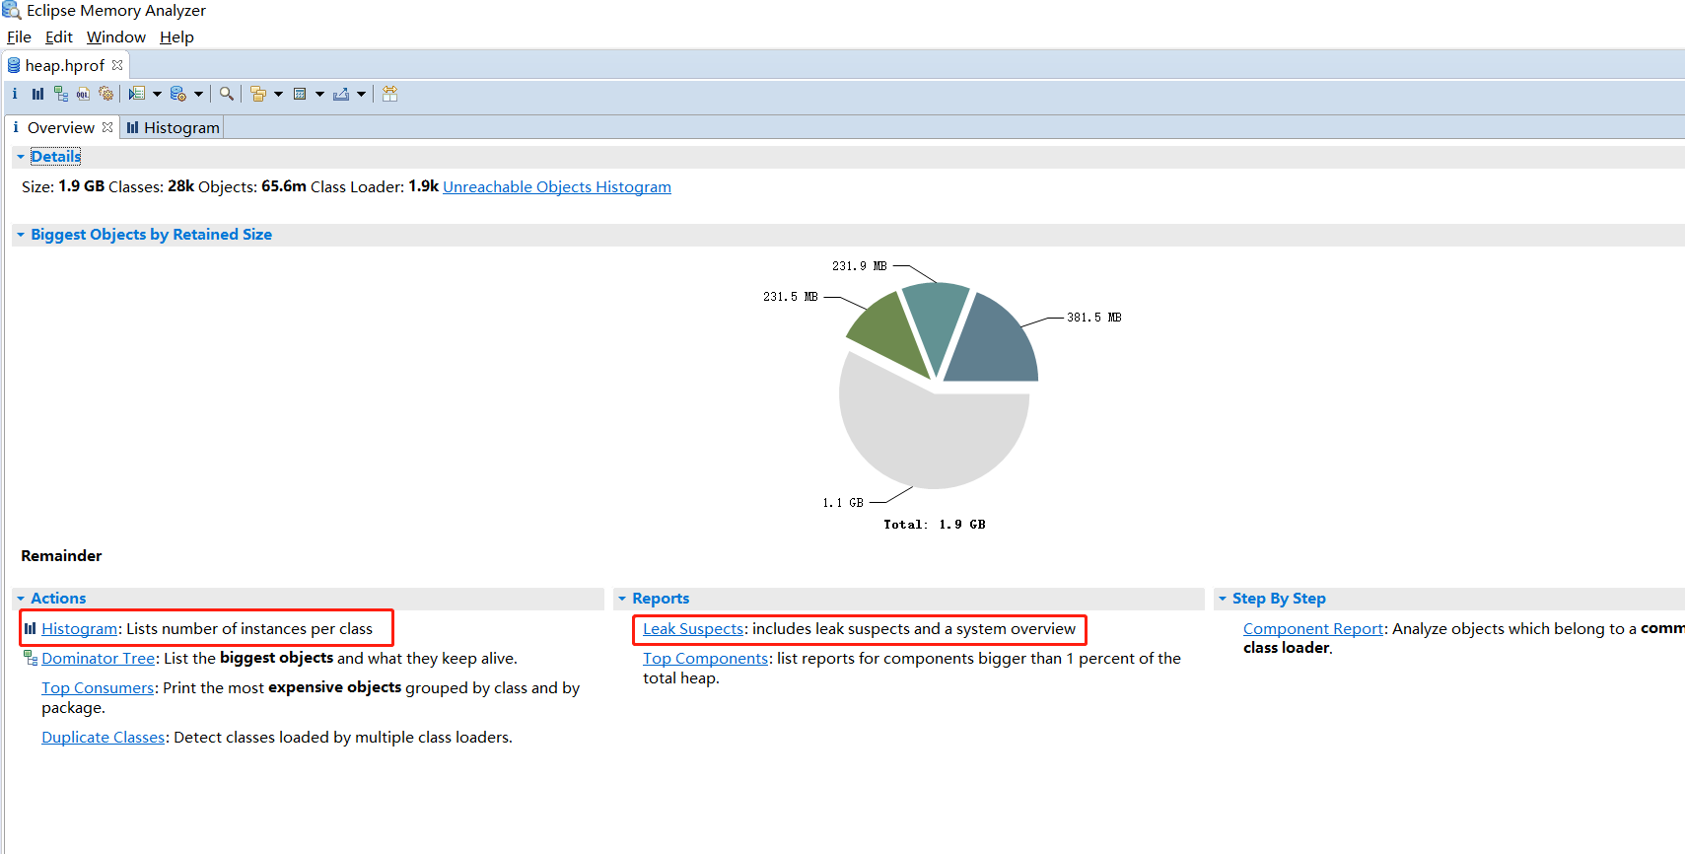Open the Window menu

[x=115, y=37]
